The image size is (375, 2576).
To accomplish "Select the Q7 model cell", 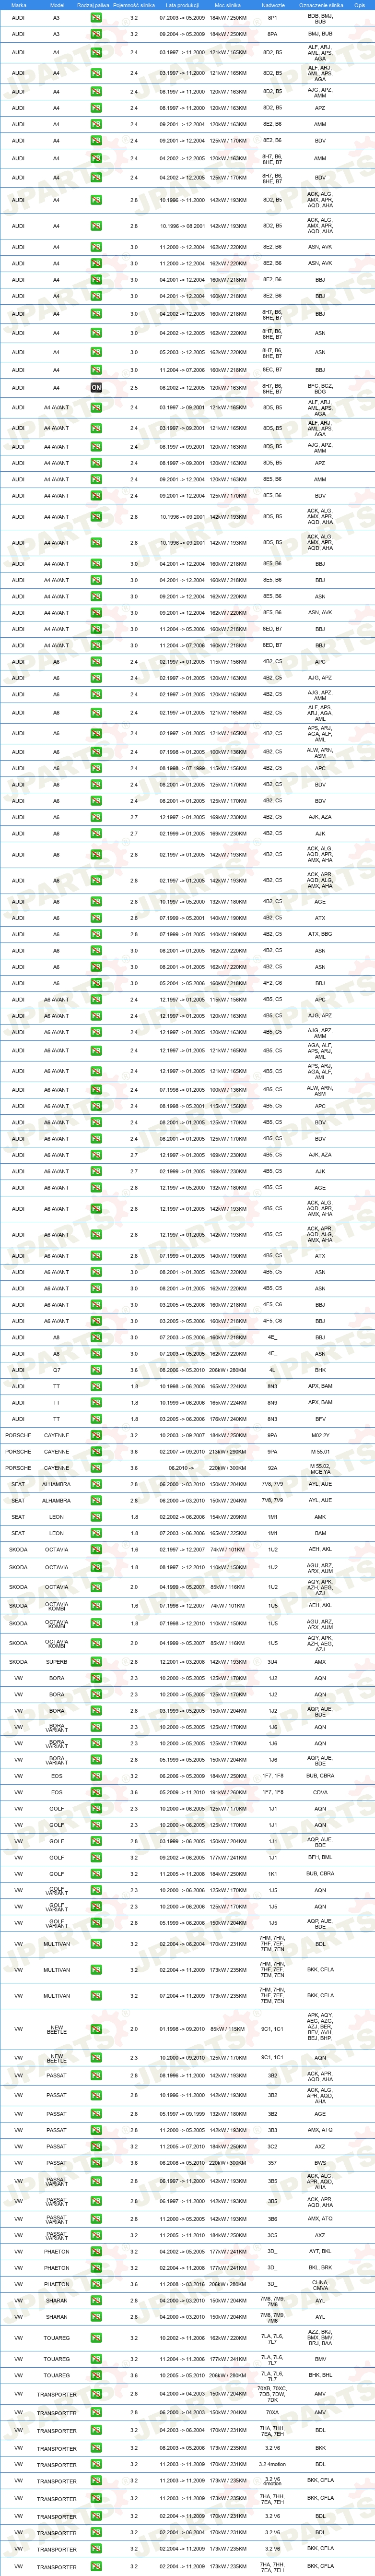I will [56, 1370].
